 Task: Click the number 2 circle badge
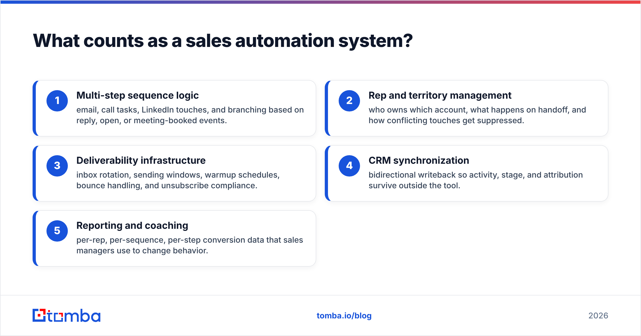click(349, 101)
